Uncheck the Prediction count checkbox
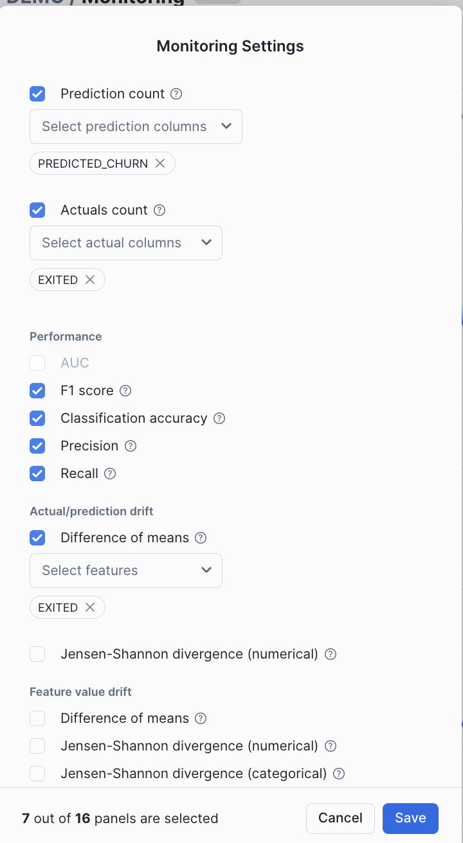Viewport: 463px width, 843px height. 37,94
